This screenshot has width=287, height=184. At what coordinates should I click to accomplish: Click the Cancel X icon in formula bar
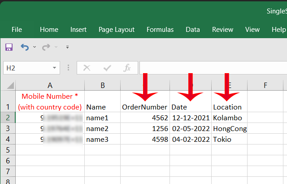coord(87,68)
